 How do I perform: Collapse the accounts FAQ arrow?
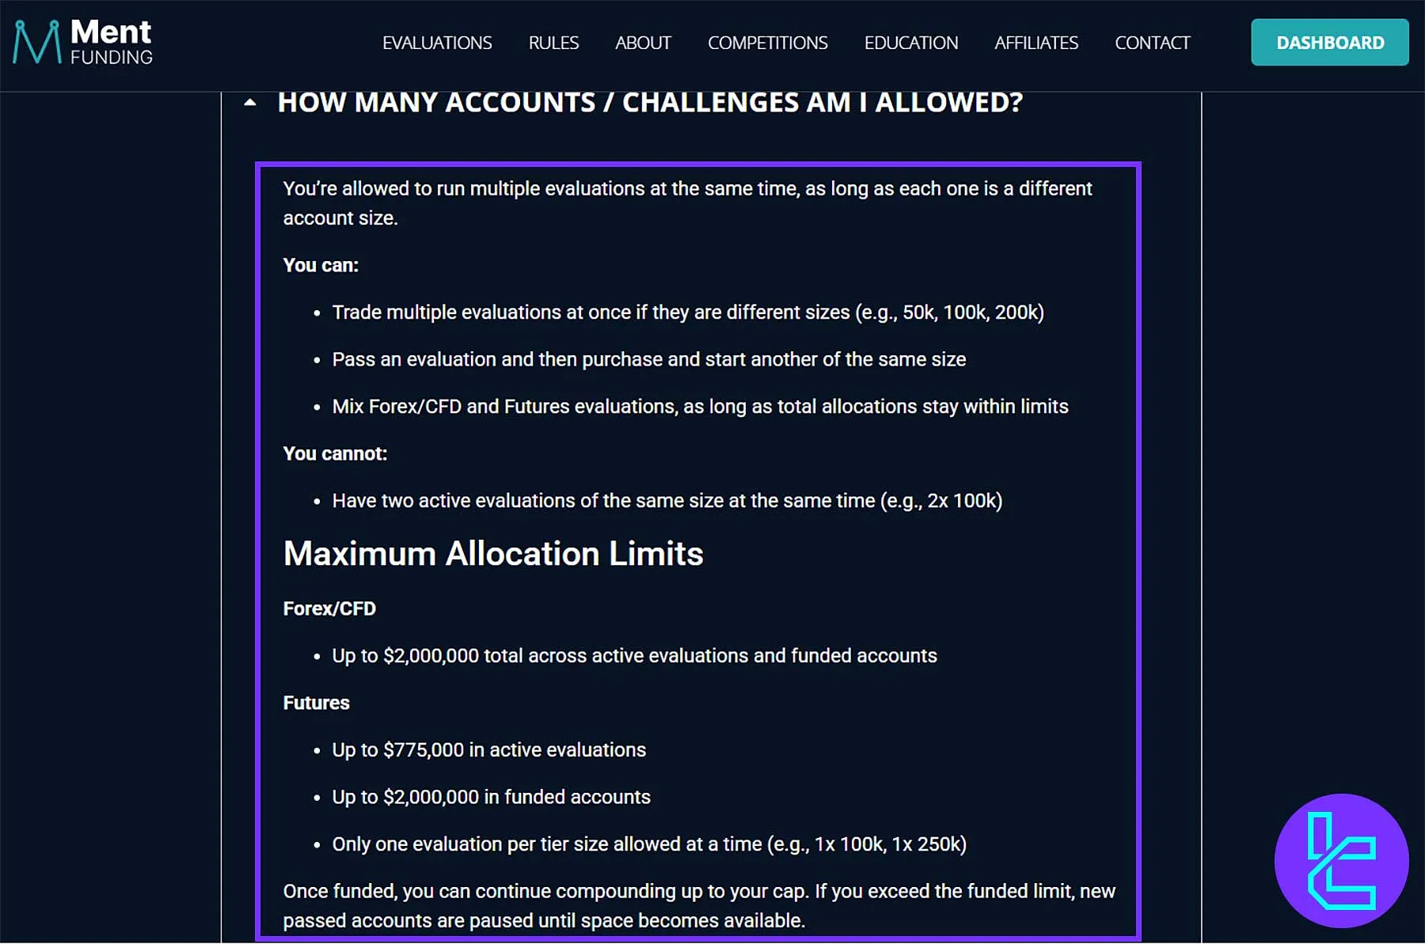250,102
